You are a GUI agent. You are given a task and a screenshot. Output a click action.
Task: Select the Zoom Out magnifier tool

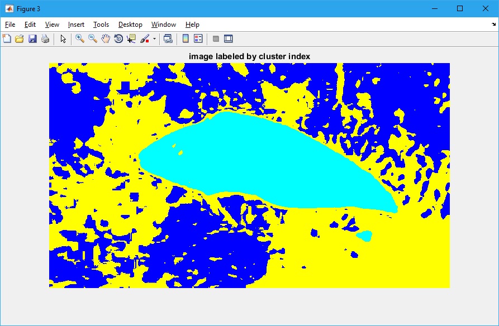93,39
